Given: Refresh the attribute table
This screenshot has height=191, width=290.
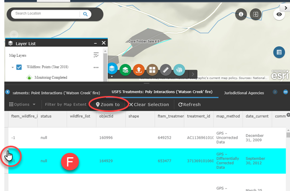Looking at the screenshot, I should click(189, 105).
